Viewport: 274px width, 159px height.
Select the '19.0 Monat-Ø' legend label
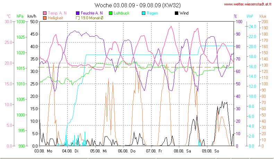click(92, 18)
